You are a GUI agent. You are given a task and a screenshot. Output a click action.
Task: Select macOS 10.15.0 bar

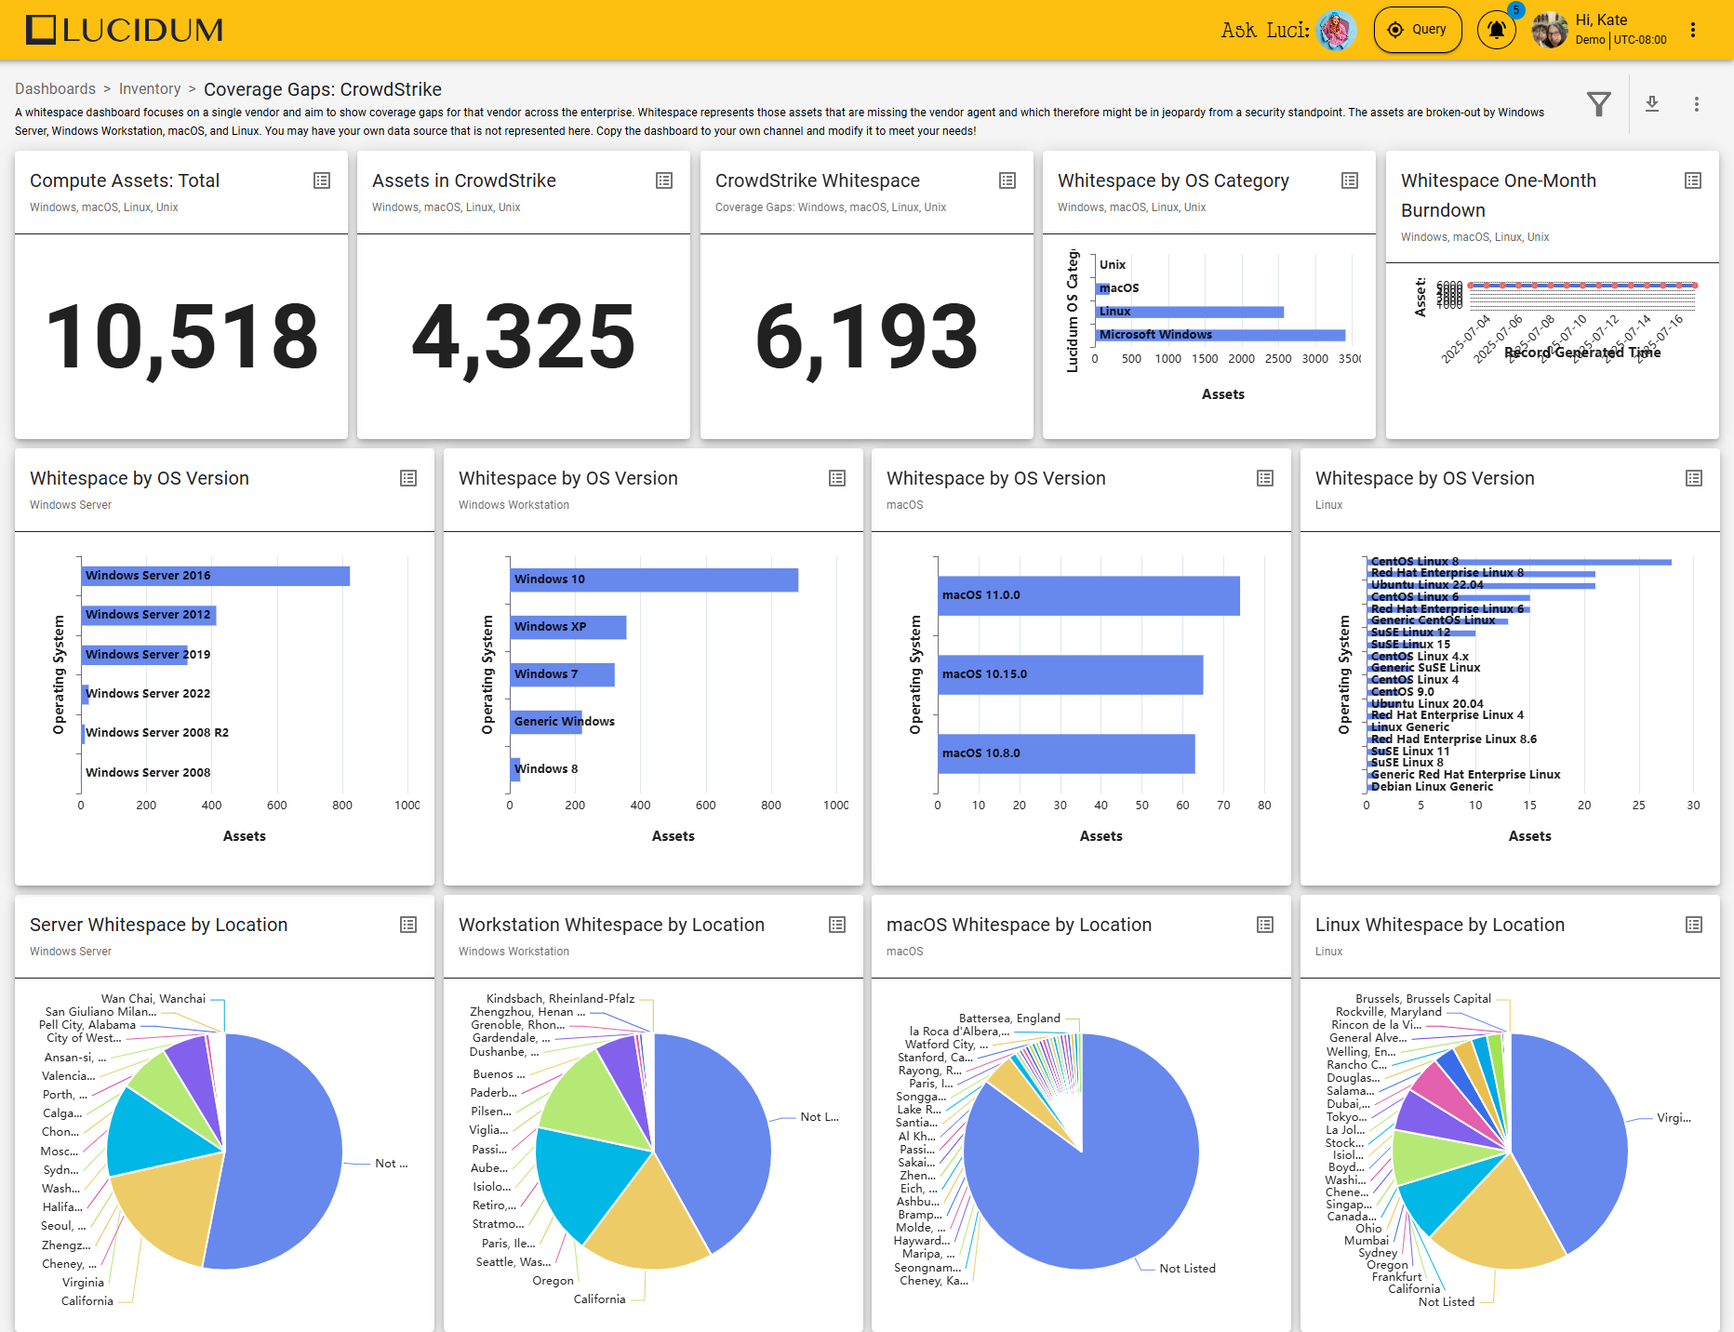click(x=1071, y=674)
